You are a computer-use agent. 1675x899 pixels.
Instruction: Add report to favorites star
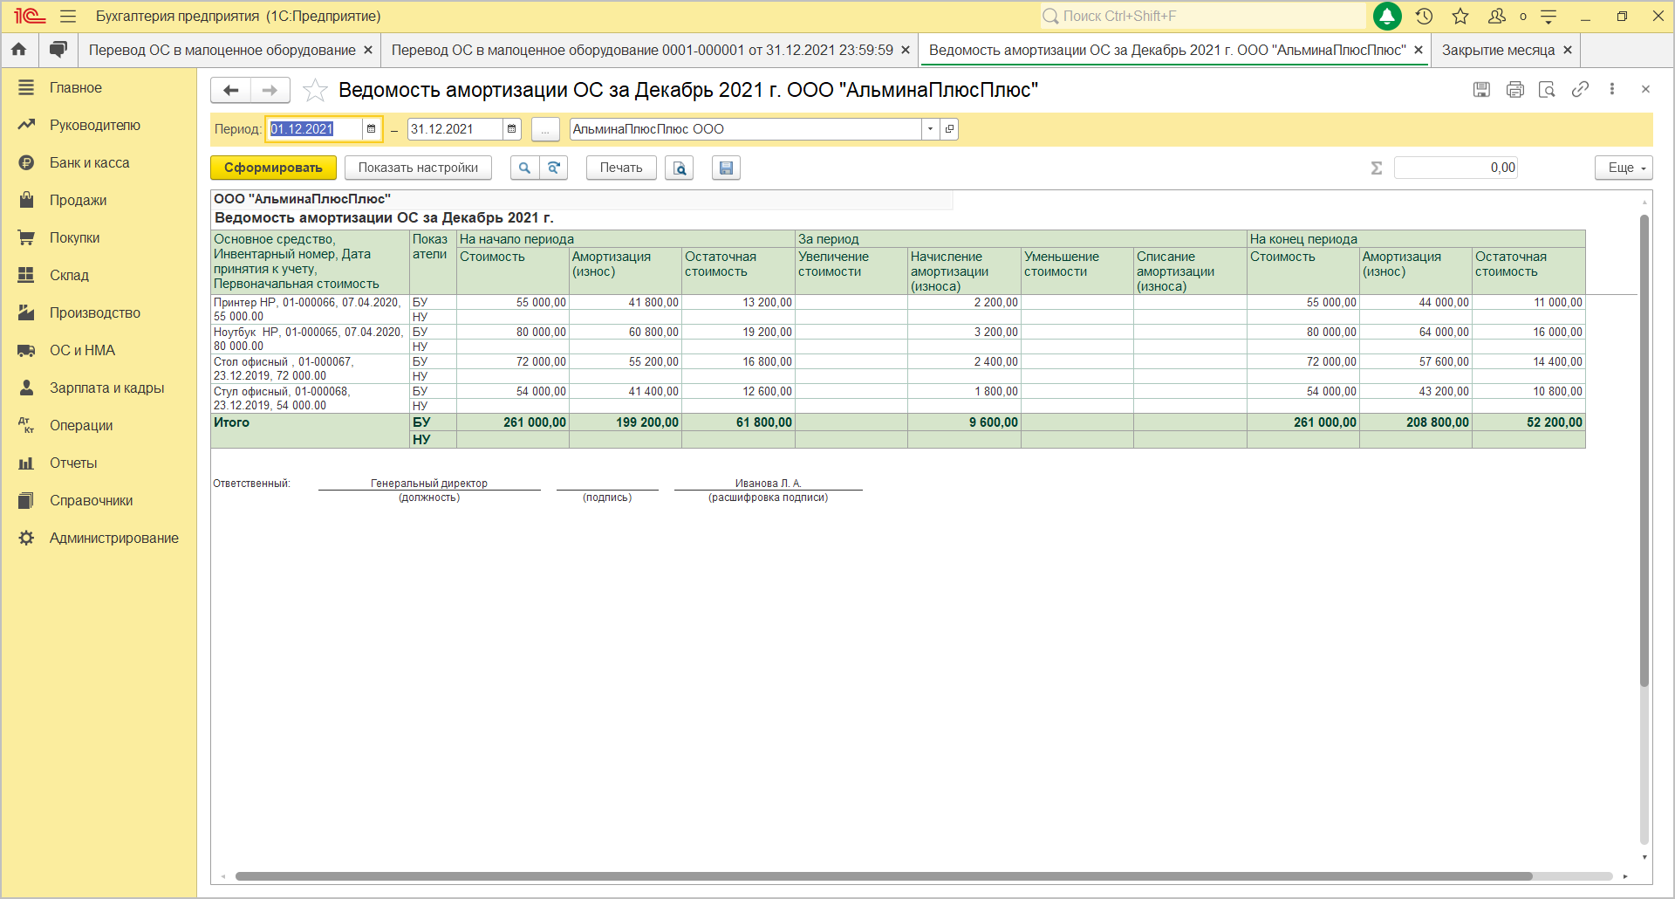(x=315, y=90)
